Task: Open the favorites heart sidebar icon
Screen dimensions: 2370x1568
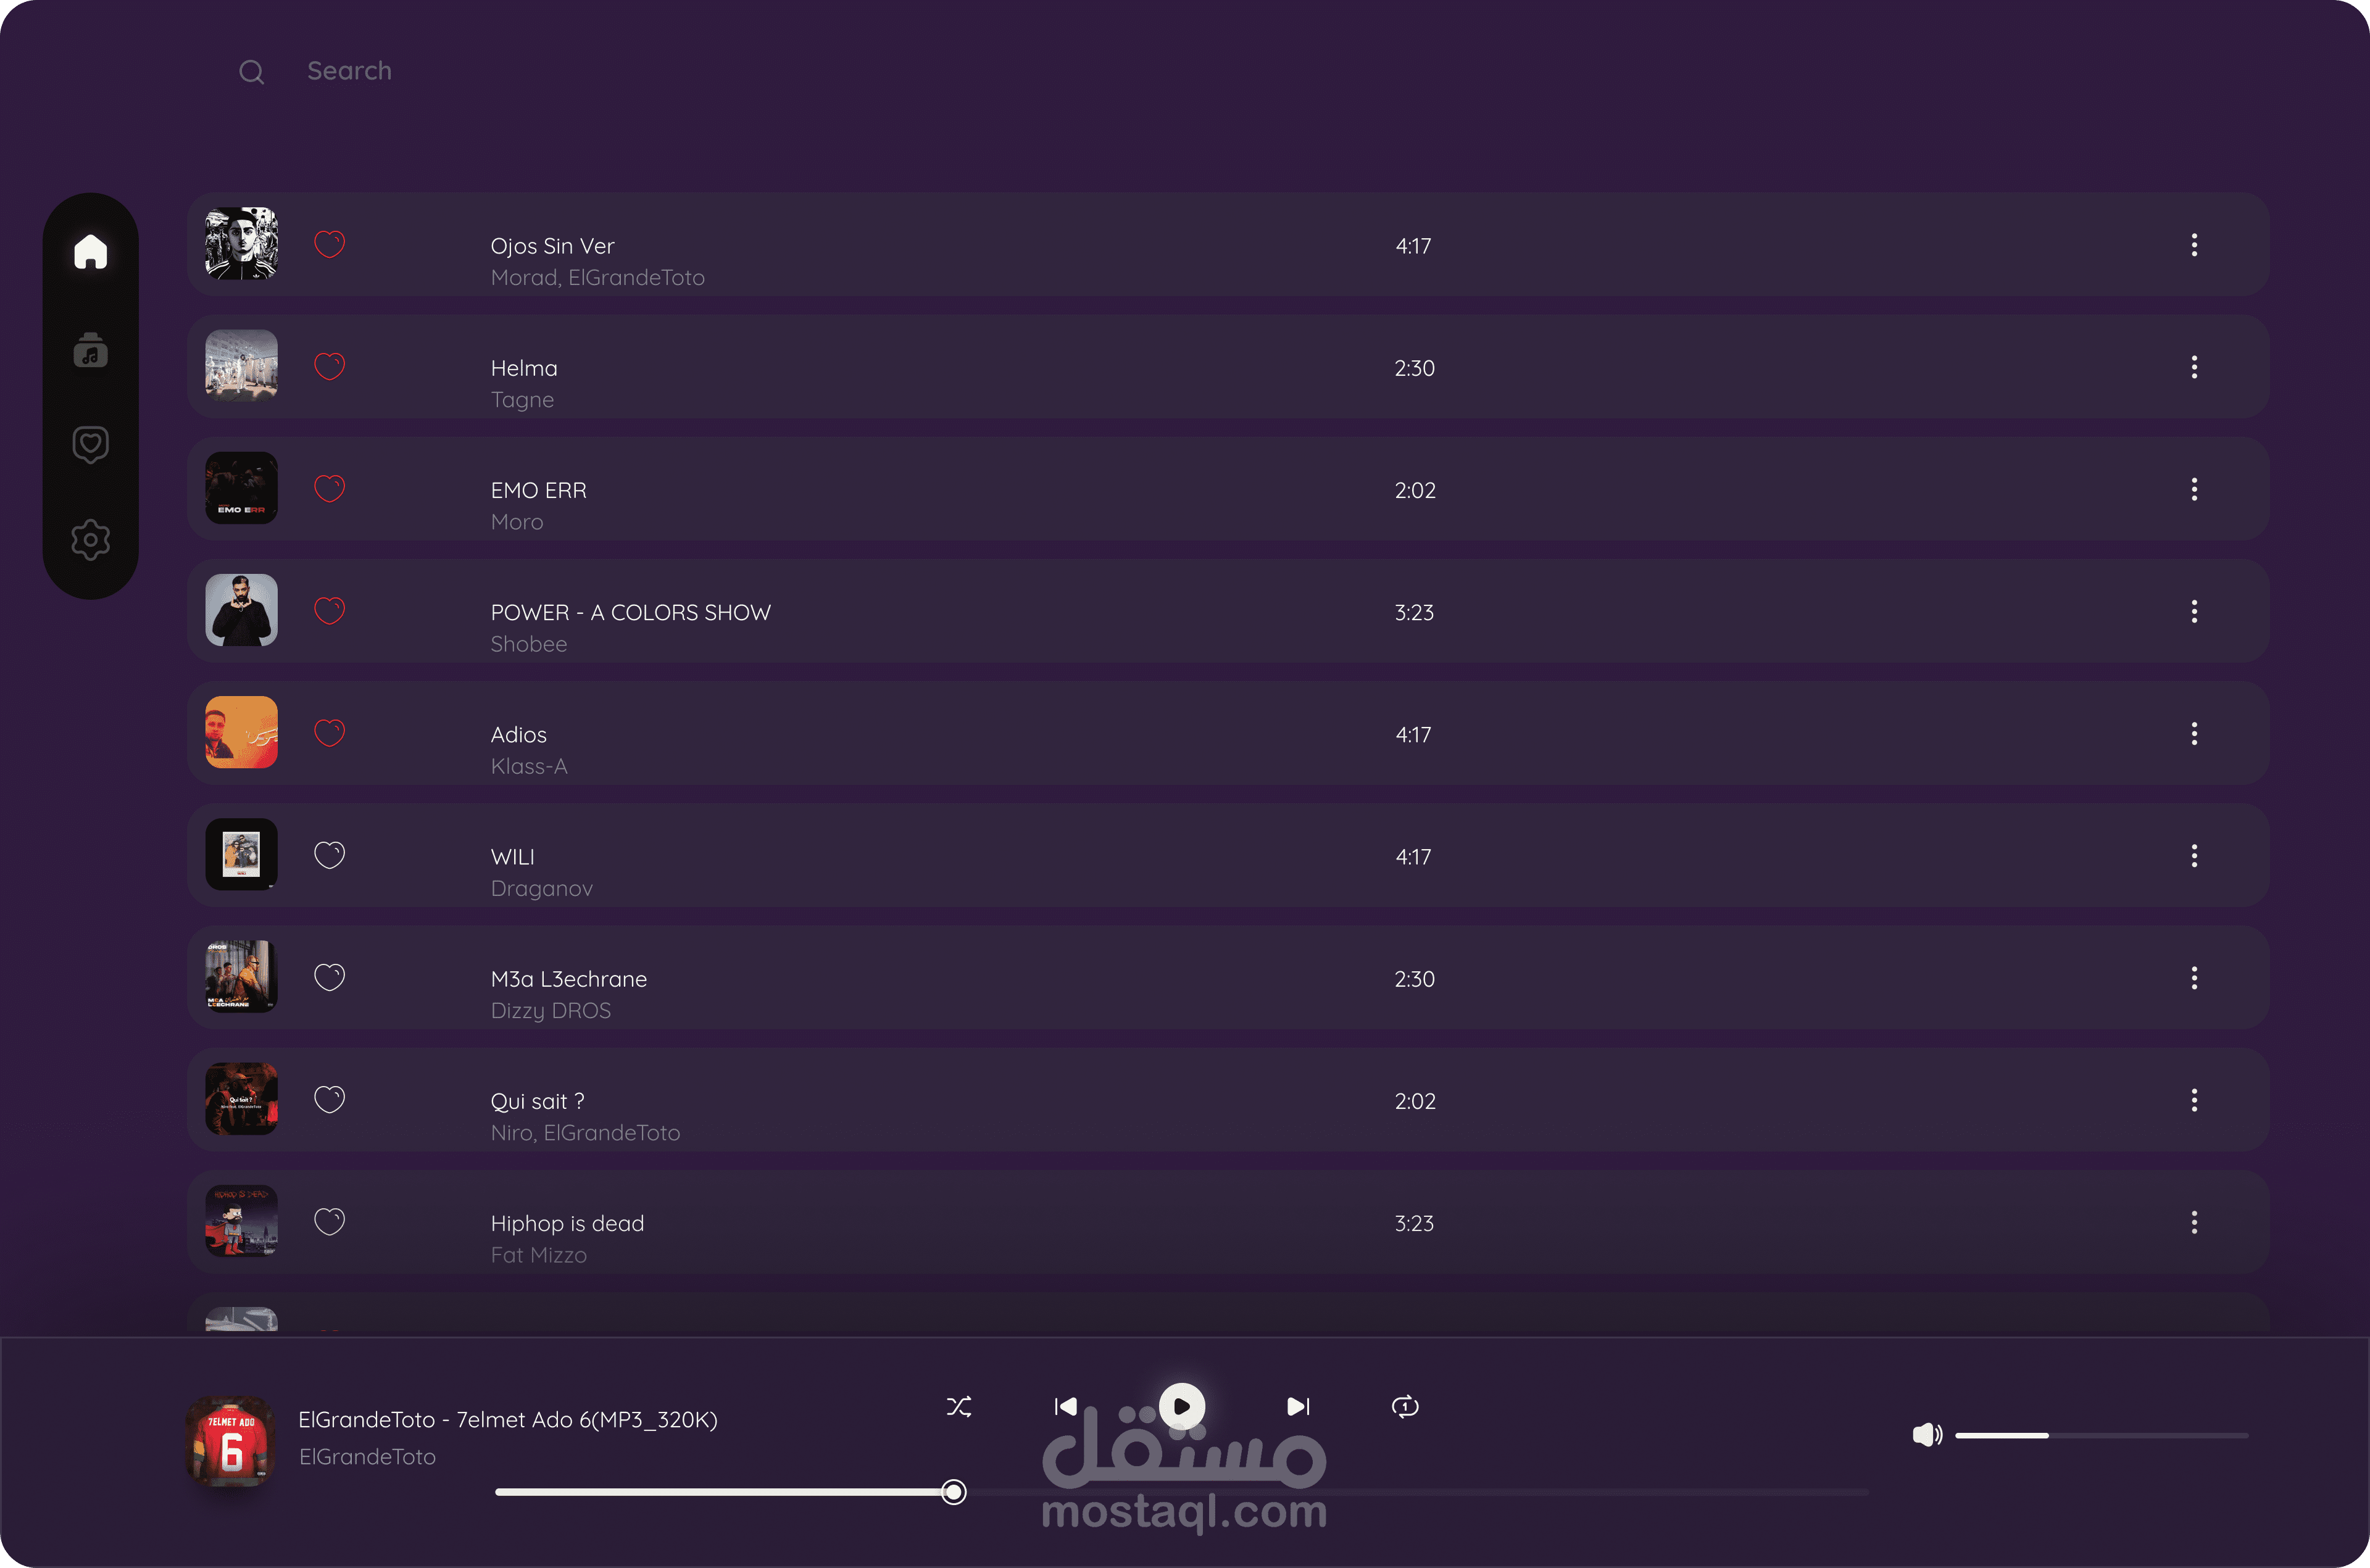Action: pyautogui.click(x=90, y=444)
